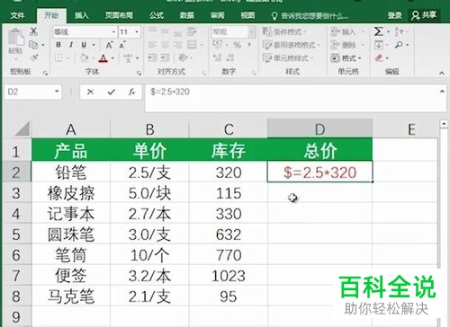Open 套用表格格式 table styles

click(291, 45)
